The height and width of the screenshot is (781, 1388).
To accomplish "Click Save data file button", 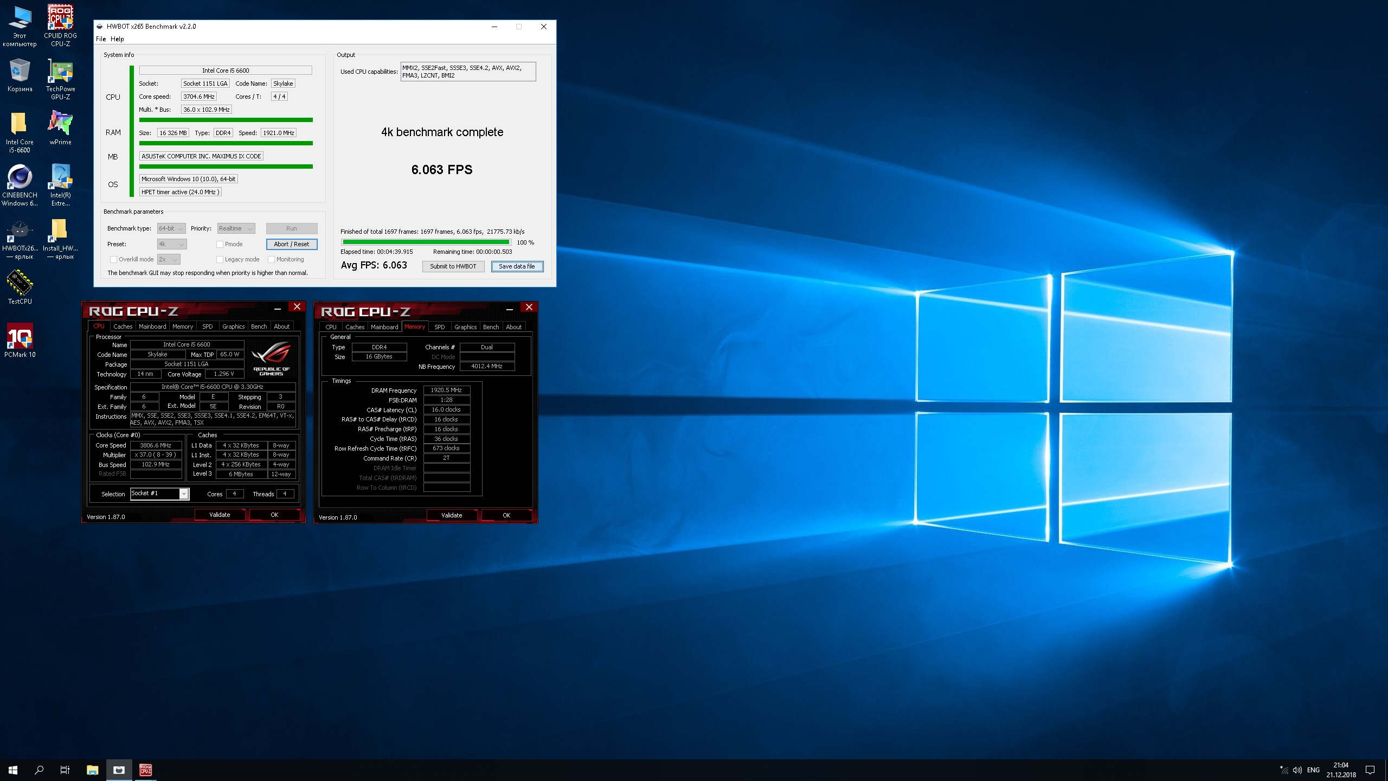I will [517, 266].
